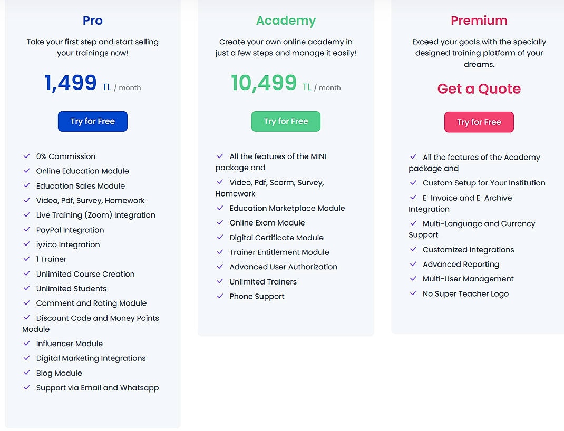This screenshot has height=431, width=564.
Task: Select the Academy plan heading
Action: pos(286,21)
